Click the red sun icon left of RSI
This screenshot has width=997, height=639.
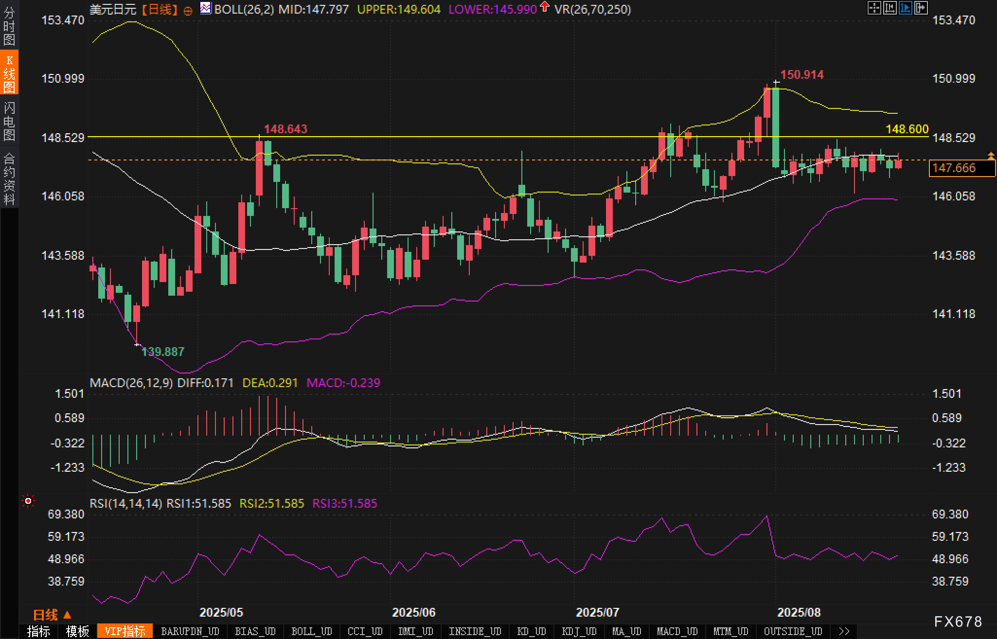point(28,501)
